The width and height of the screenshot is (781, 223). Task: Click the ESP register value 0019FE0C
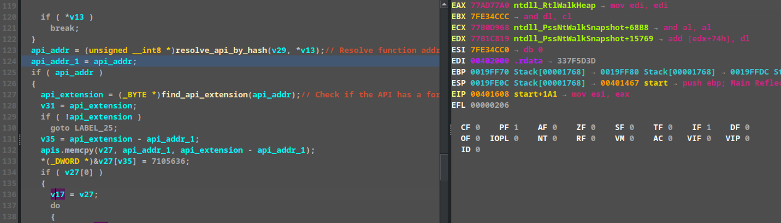(x=490, y=83)
